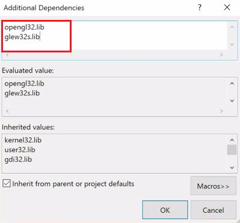This screenshot has height=223, width=240.
Task: Click the Cancel button
Action: click(214, 210)
